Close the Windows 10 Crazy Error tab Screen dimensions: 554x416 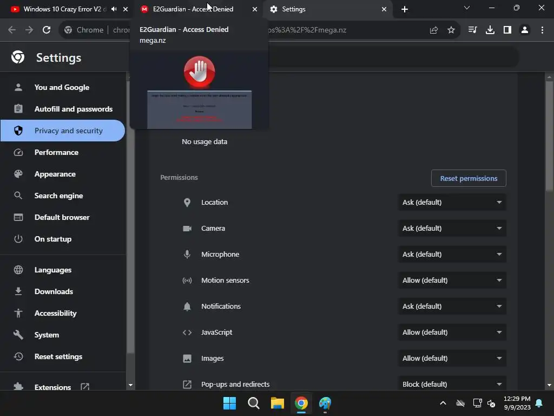[x=126, y=9]
